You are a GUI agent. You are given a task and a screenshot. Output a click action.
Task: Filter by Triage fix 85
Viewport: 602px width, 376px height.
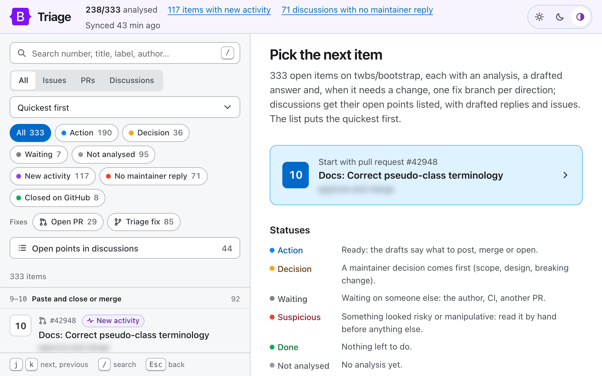144,222
